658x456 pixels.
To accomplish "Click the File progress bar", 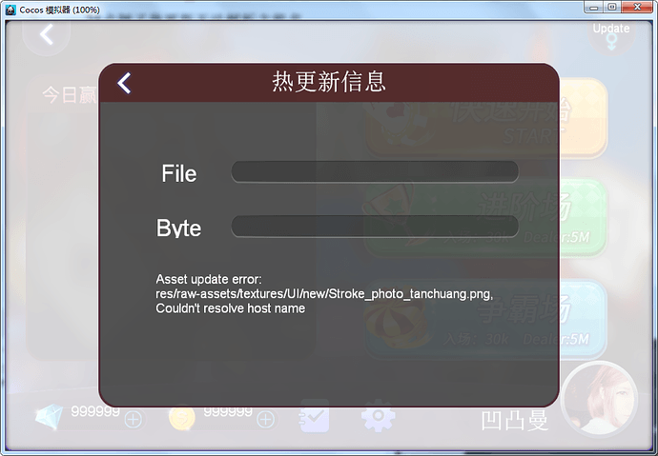I will [375, 171].
